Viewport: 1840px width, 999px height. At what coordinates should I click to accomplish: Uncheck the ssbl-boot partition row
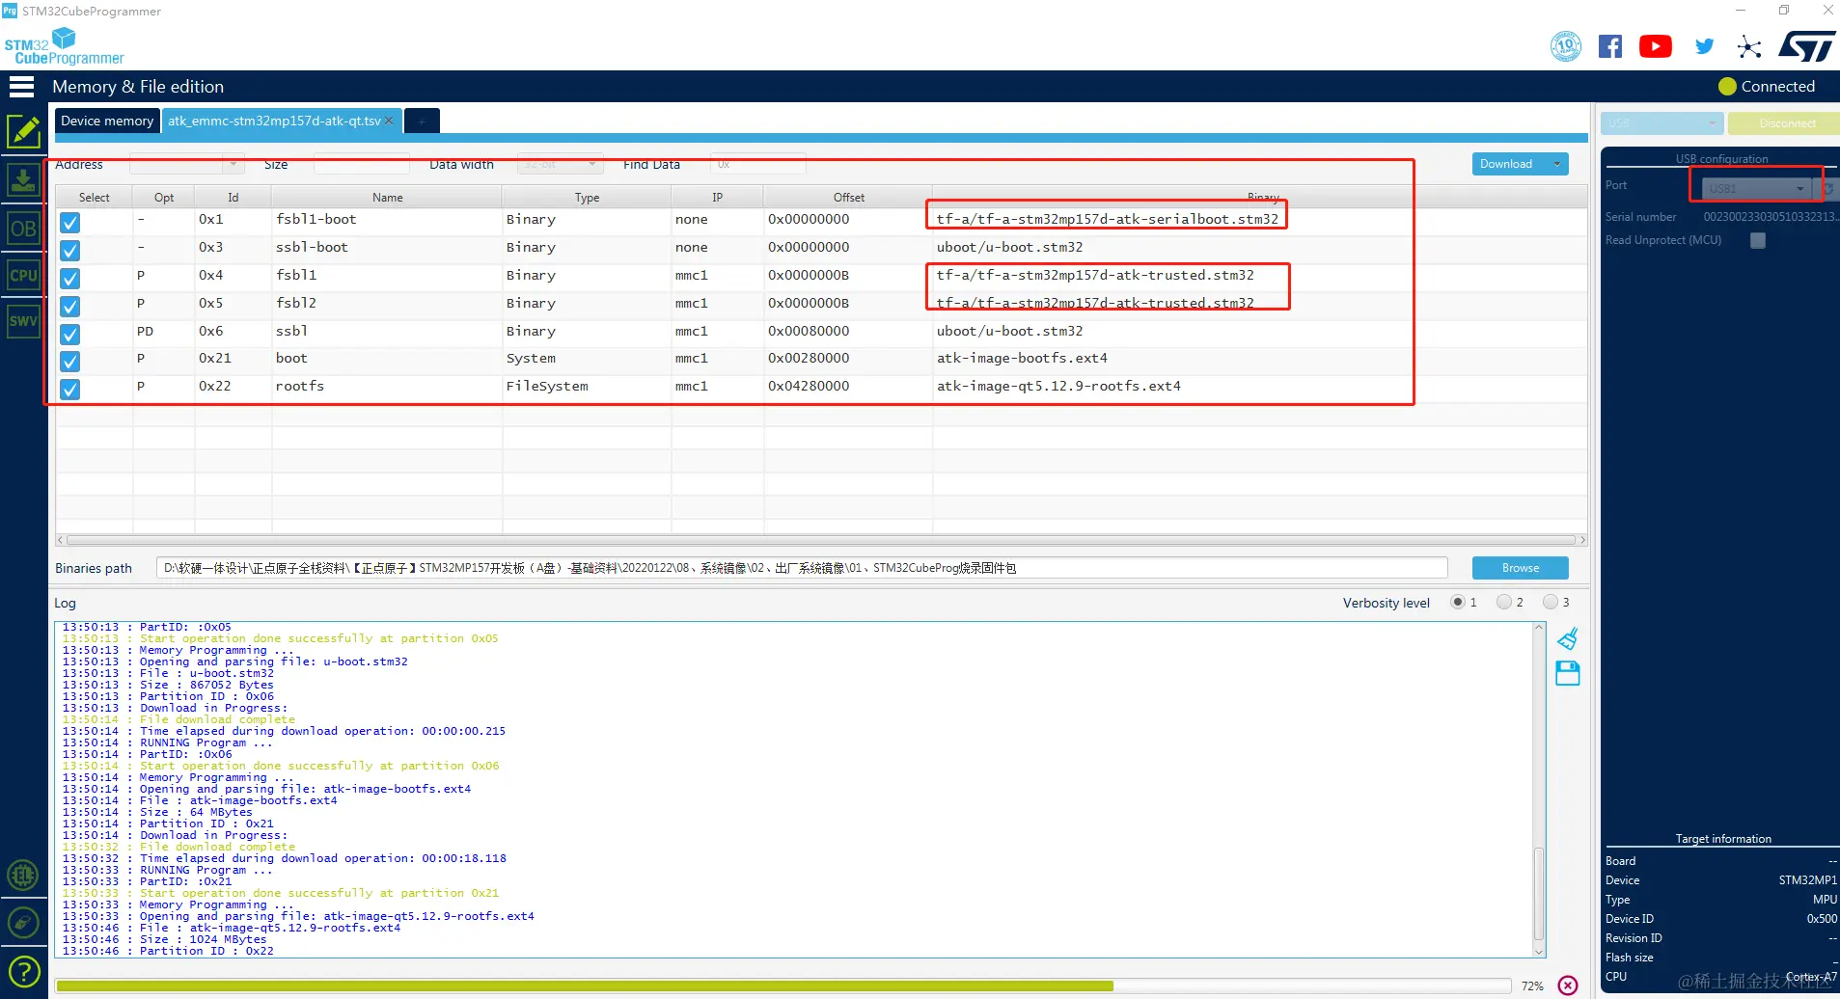(69, 251)
